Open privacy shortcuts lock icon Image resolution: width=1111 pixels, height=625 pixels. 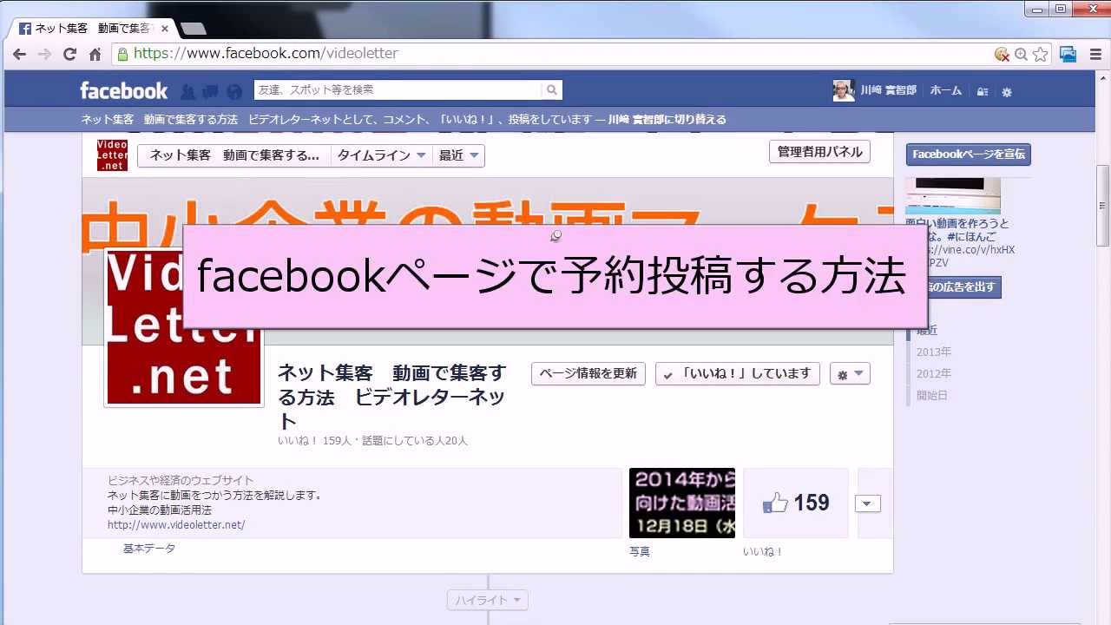click(983, 91)
